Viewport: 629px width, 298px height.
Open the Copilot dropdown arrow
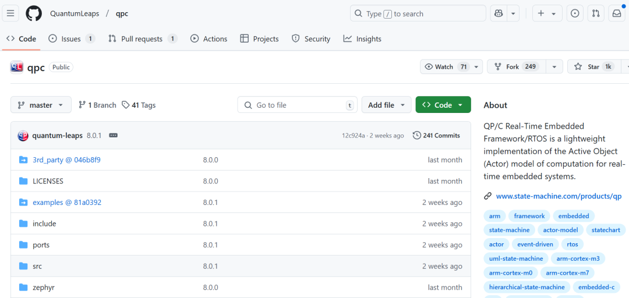[x=513, y=13]
